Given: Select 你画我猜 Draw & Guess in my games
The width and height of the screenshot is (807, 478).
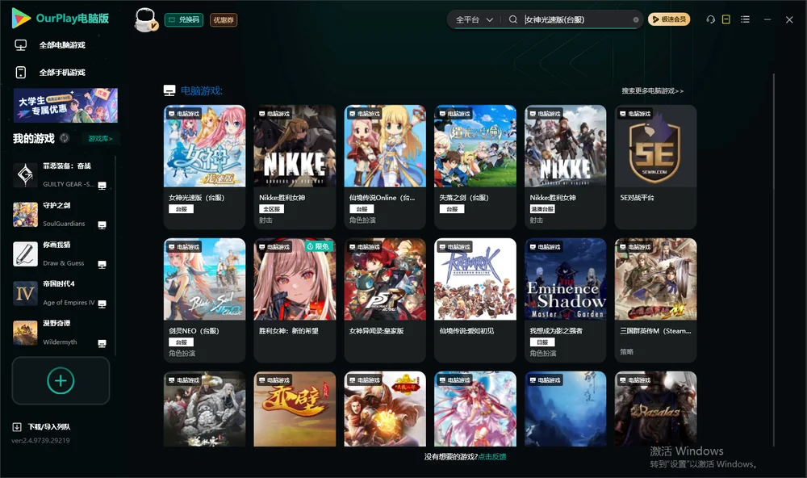Looking at the screenshot, I should tap(61, 254).
